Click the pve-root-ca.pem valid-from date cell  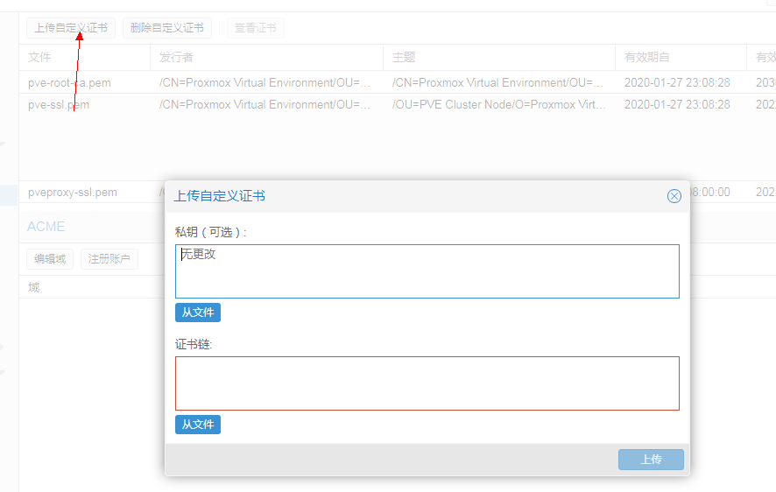click(x=681, y=82)
